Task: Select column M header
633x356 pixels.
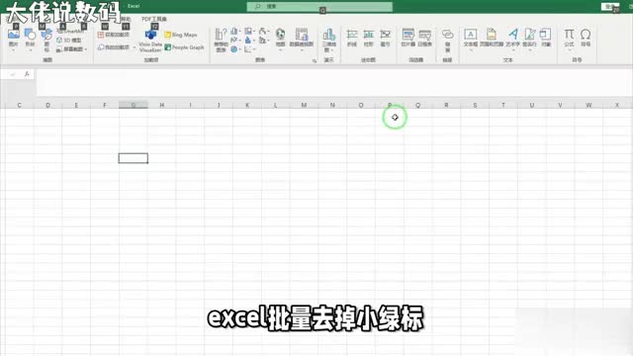Action: coord(304,105)
